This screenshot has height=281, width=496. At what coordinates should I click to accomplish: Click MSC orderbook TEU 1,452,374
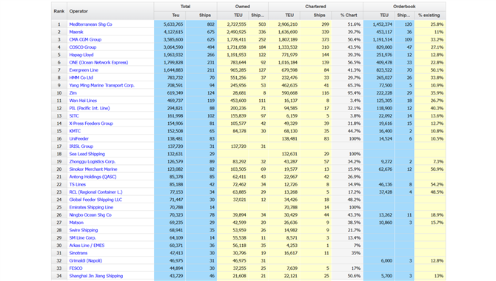(x=383, y=24)
